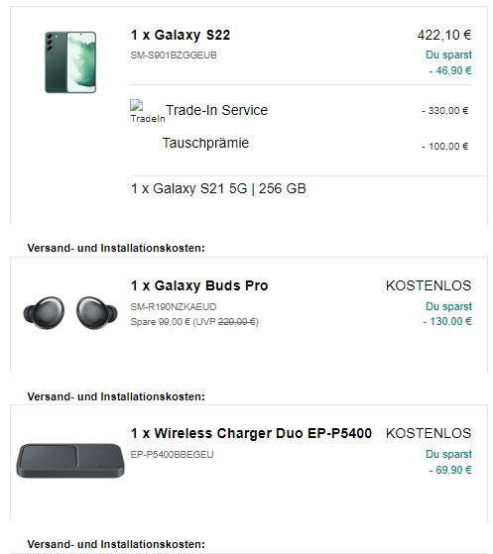The width and height of the screenshot is (493, 554).
Task: Click the - 130,00 € savings on Buds Pro
Action: [447, 321]
